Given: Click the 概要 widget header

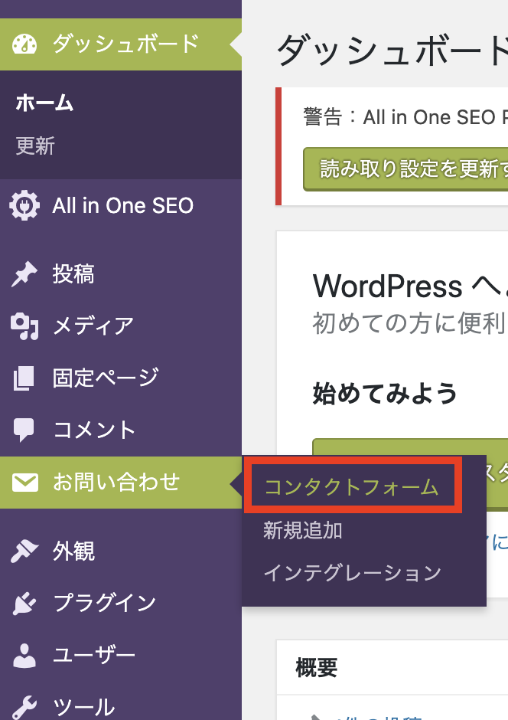Looking at the screenshot, I should [317, 668].
